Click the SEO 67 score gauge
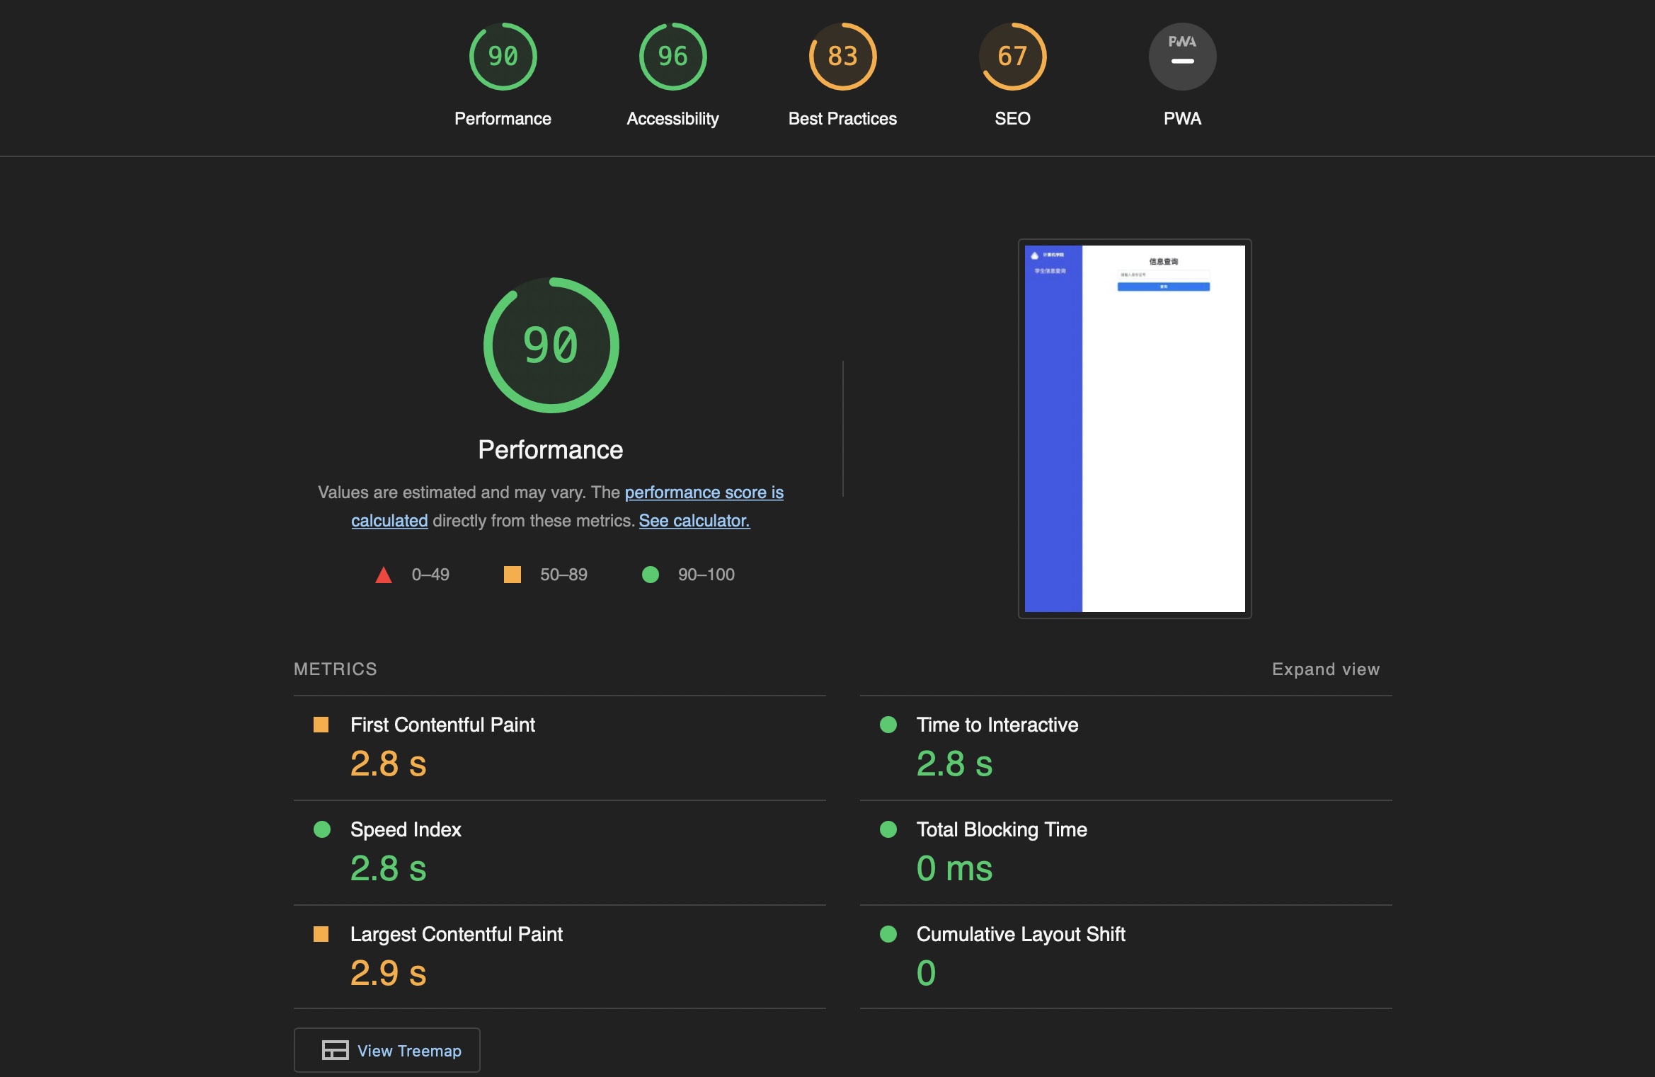This screenshot has width=1655, height=1077. click(1012, 57)
